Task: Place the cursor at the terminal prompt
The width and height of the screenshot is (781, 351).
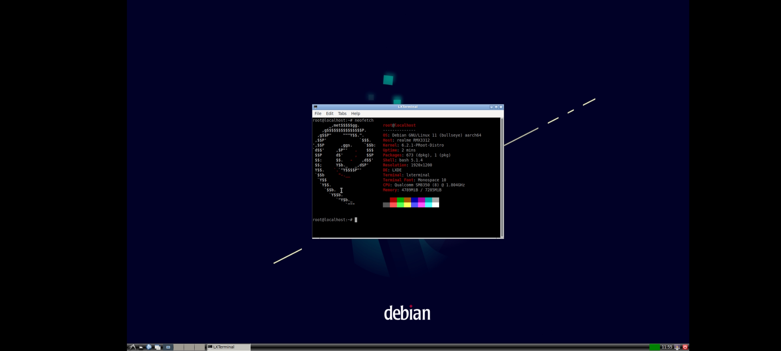Action: 356,220
